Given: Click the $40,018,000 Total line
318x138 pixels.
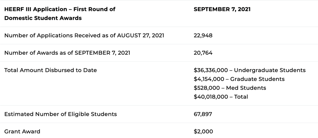Looking at the screenshot, I should pos(221,97).
